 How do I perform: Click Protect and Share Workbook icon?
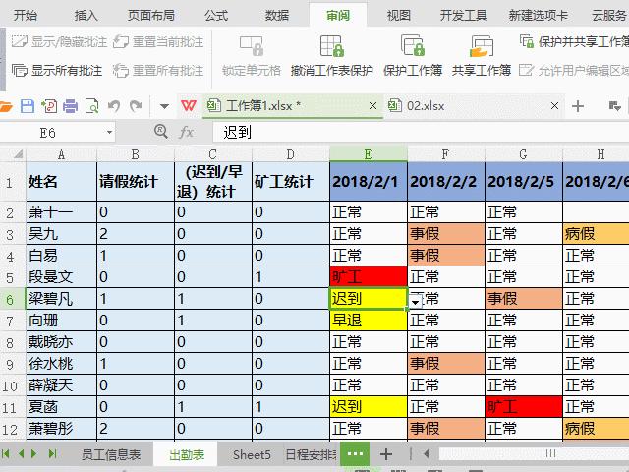click(527, 41)
